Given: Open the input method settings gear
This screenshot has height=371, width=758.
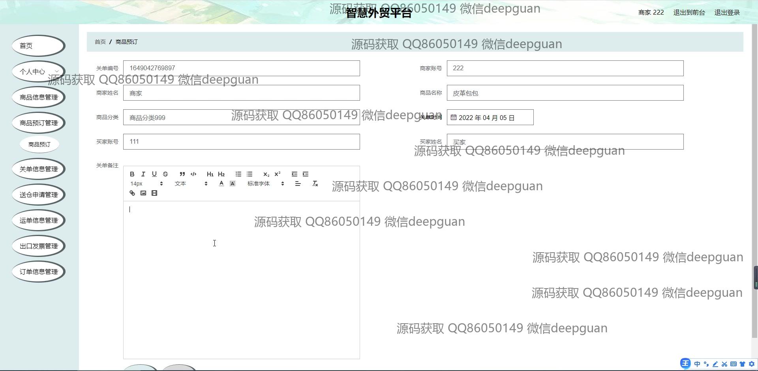Looking at the screenshot, I should [x=752, y=364].
